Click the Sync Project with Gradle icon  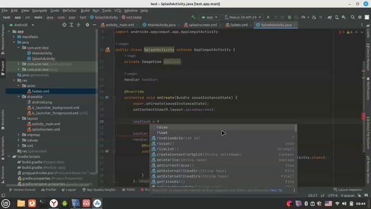click(329, 17)
